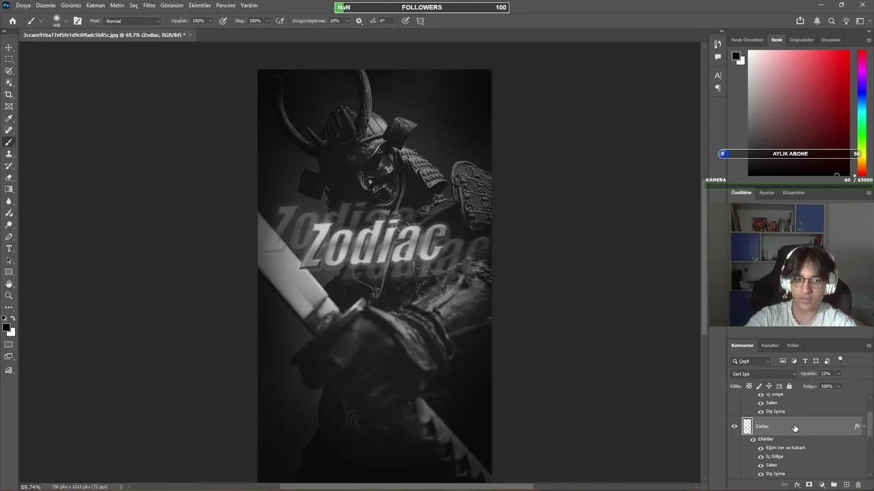
Task: Toggle layer filtering switch on
Action: click(x=841, y=359)
